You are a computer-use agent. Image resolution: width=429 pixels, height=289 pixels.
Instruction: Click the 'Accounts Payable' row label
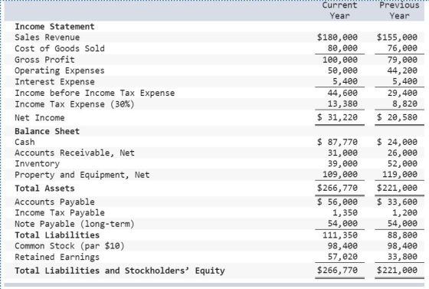click(54, 202)
